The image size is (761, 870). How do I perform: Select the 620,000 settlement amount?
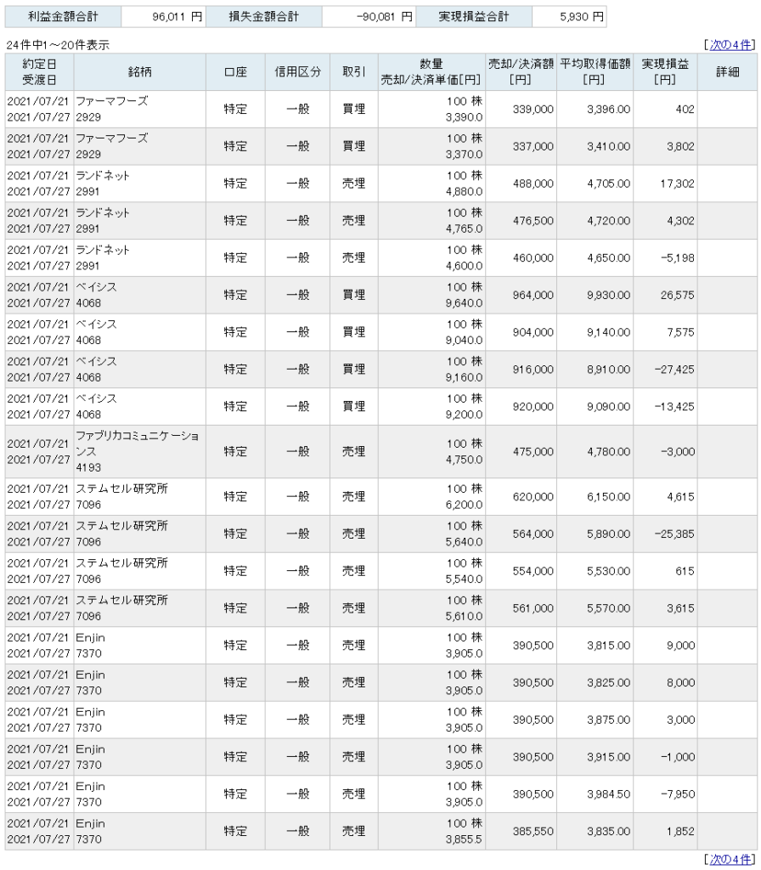521,496
